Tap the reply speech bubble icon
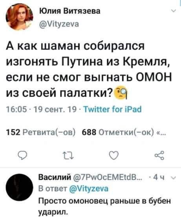The width and height of the screenshot is (181, 220). coord(22,156)
